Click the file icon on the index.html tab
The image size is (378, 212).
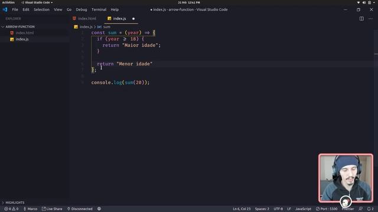74,18
